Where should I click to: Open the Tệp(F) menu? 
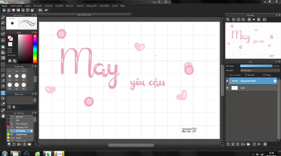point(4,6)
